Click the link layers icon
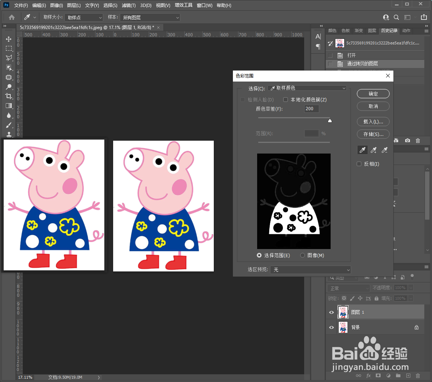This screenshot has width=432, height=382. [359, 375]
